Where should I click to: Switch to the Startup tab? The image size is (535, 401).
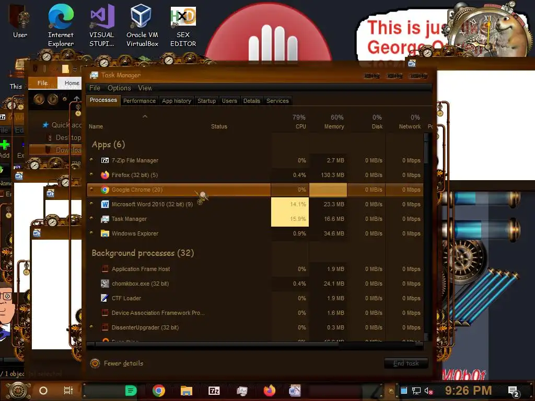(x=206, y=101)
